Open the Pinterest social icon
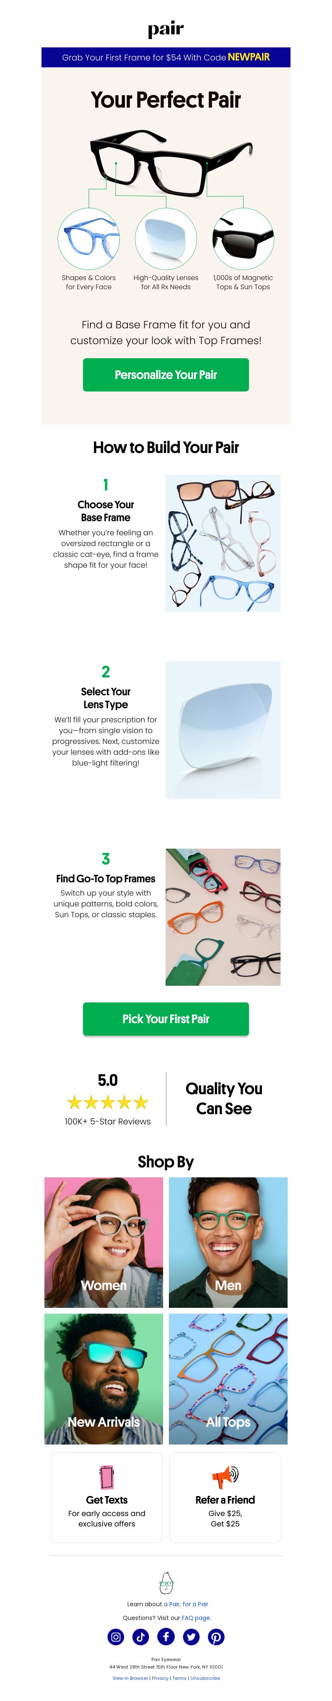The width and height of the screenshot is (332, 1701). click(216, 1637)
